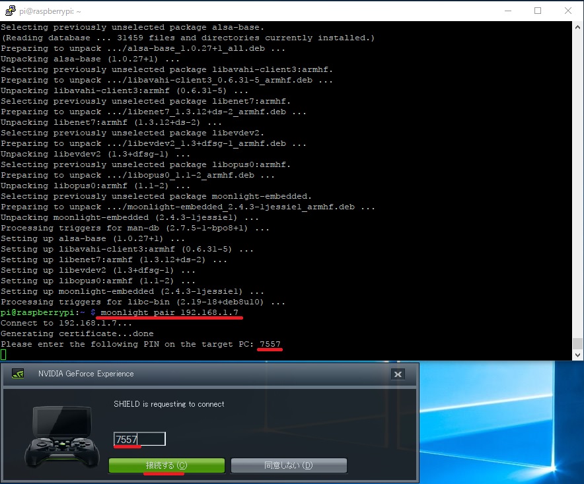Click the "Reading database ... 31459 files" line
The height and width of the screenshot is (484, 584).
pyautogui.click(x=188, y=38)
